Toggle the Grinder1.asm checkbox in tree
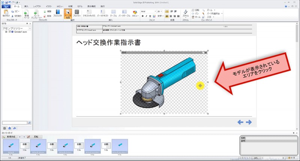Viewport: 300px width, 161px height. (10, 32)
